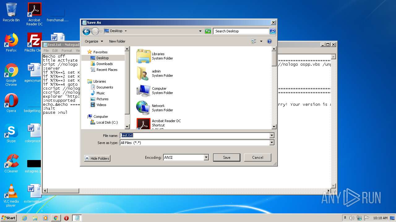396x222 pixels.
Task: Open the Encoding dropdown
Action: tap(206, 157)
